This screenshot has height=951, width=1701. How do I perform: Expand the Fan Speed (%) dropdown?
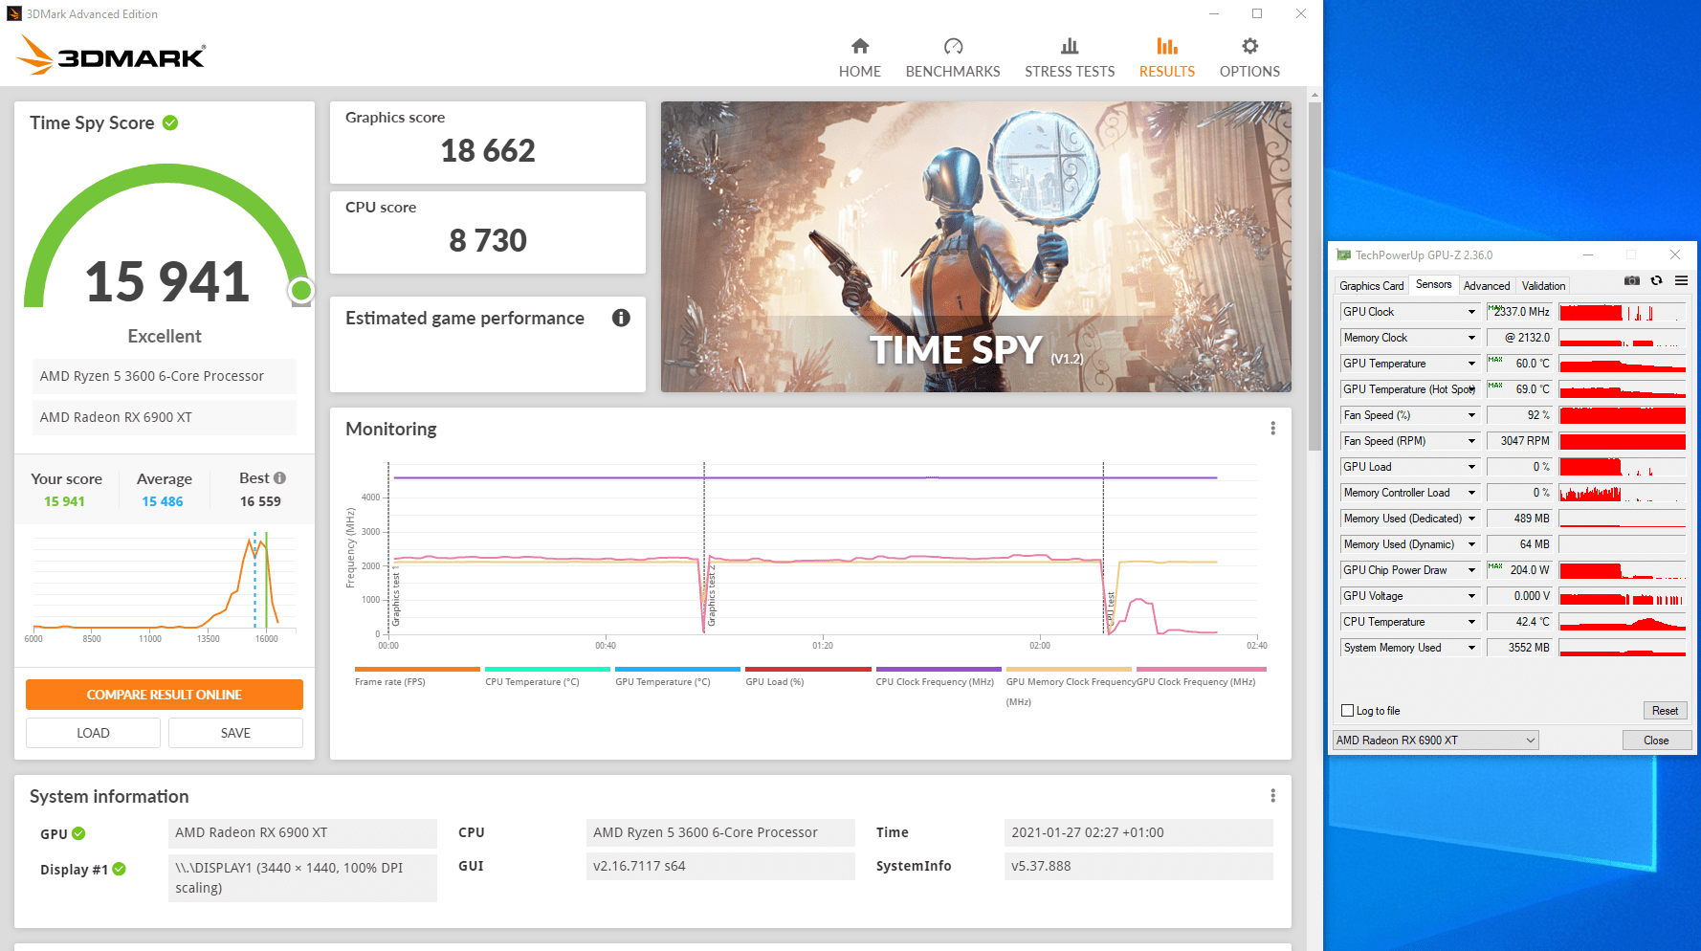tap(1471, 415)
